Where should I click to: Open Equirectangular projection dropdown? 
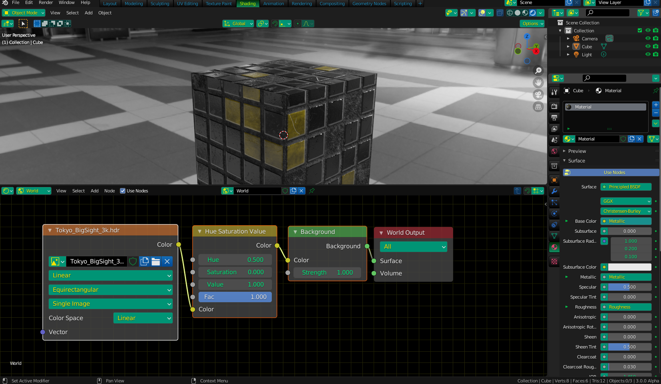(111, 290)
